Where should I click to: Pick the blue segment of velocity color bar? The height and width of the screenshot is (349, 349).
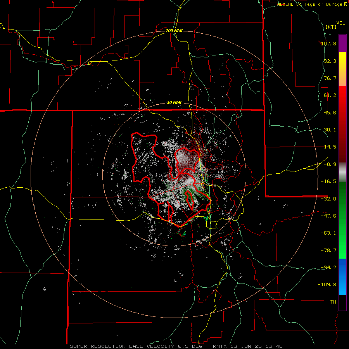pyautogui.click(x=342, y=276)
